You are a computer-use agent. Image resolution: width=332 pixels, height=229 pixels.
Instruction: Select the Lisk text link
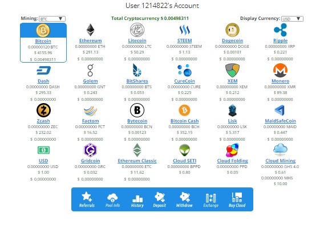tap(232, 121)
